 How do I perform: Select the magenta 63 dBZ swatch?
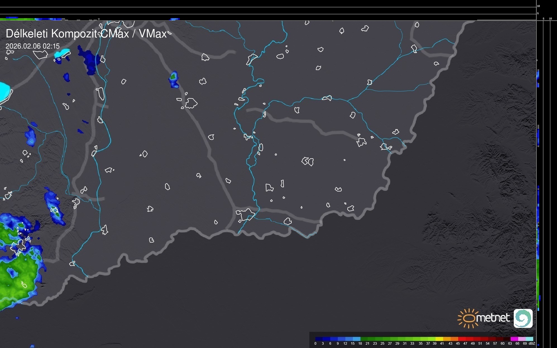click(x=514, y=339)
